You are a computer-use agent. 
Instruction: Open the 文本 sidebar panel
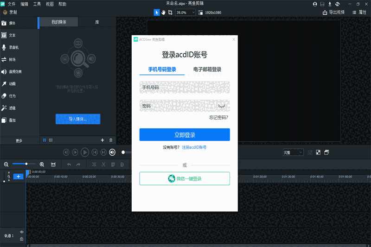coord(19,35)
